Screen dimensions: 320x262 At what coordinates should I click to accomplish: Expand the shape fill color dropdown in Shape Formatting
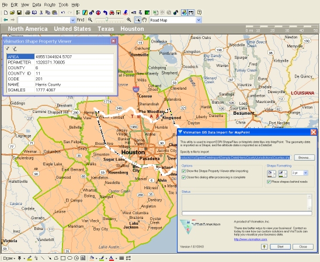click(x=274, y=174)
